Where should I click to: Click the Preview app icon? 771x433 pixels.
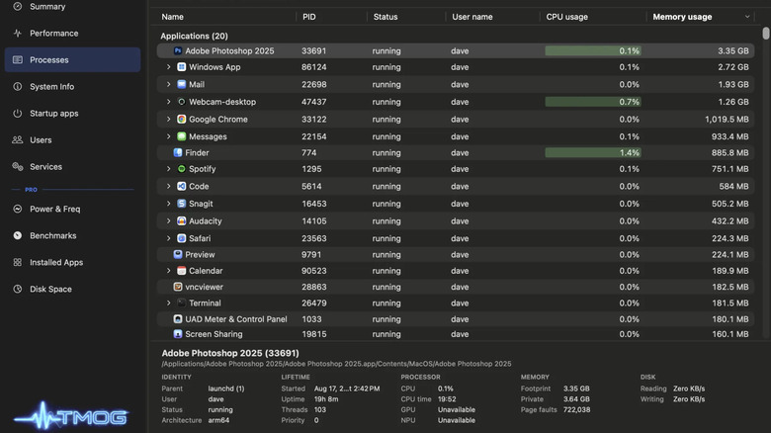coord(178,254)
